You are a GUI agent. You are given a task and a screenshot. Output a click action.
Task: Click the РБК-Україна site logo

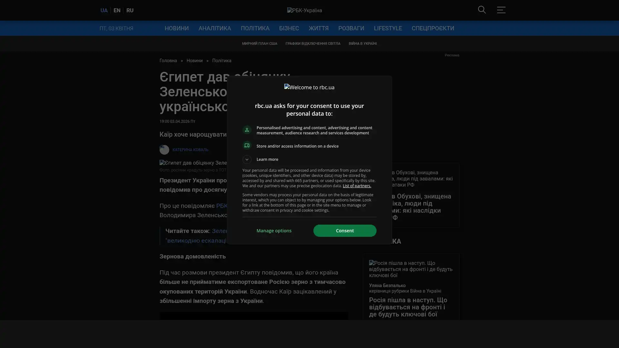[x=304, y=10]
